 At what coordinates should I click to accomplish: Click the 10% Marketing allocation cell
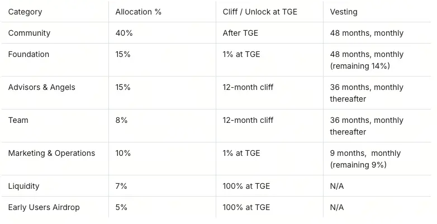pyautogui.click(x=123, y=153)
